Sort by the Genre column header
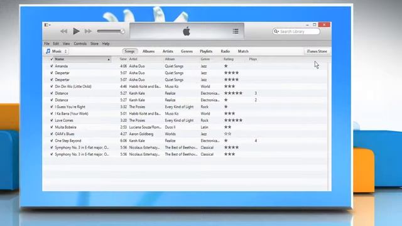Viewport: 402px width, 226px height. (205, 59)
